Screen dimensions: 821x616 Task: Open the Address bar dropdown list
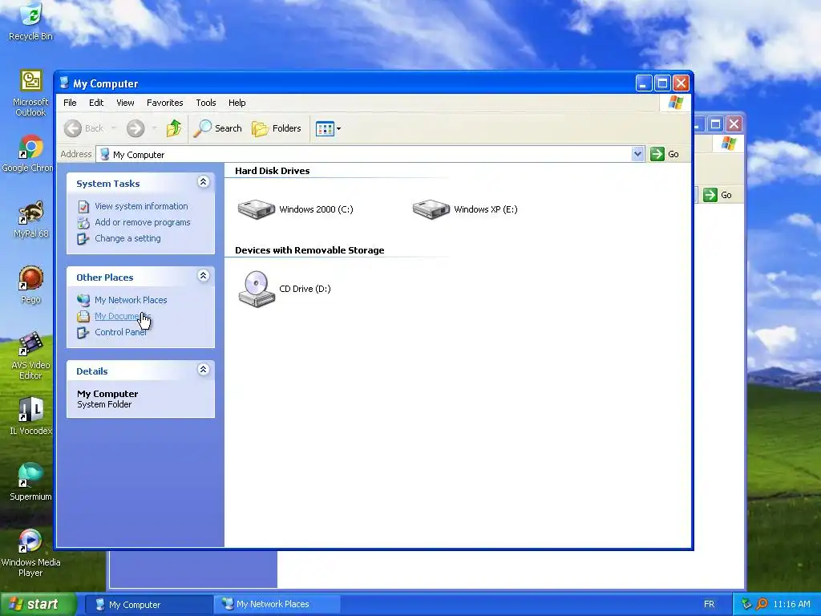pyautogui.click(x=637, y=154)
